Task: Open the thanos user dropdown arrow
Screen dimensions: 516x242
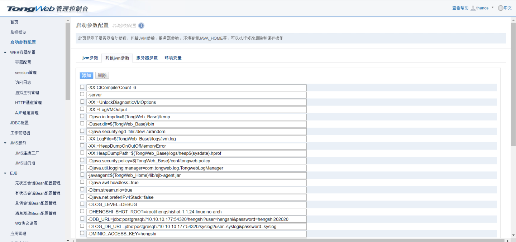Action: pos(493,8)
